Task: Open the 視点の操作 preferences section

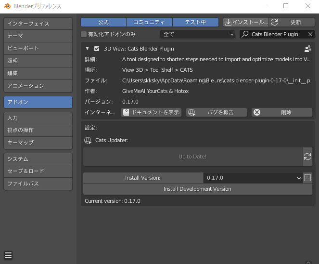Action: tap(38, 130)
